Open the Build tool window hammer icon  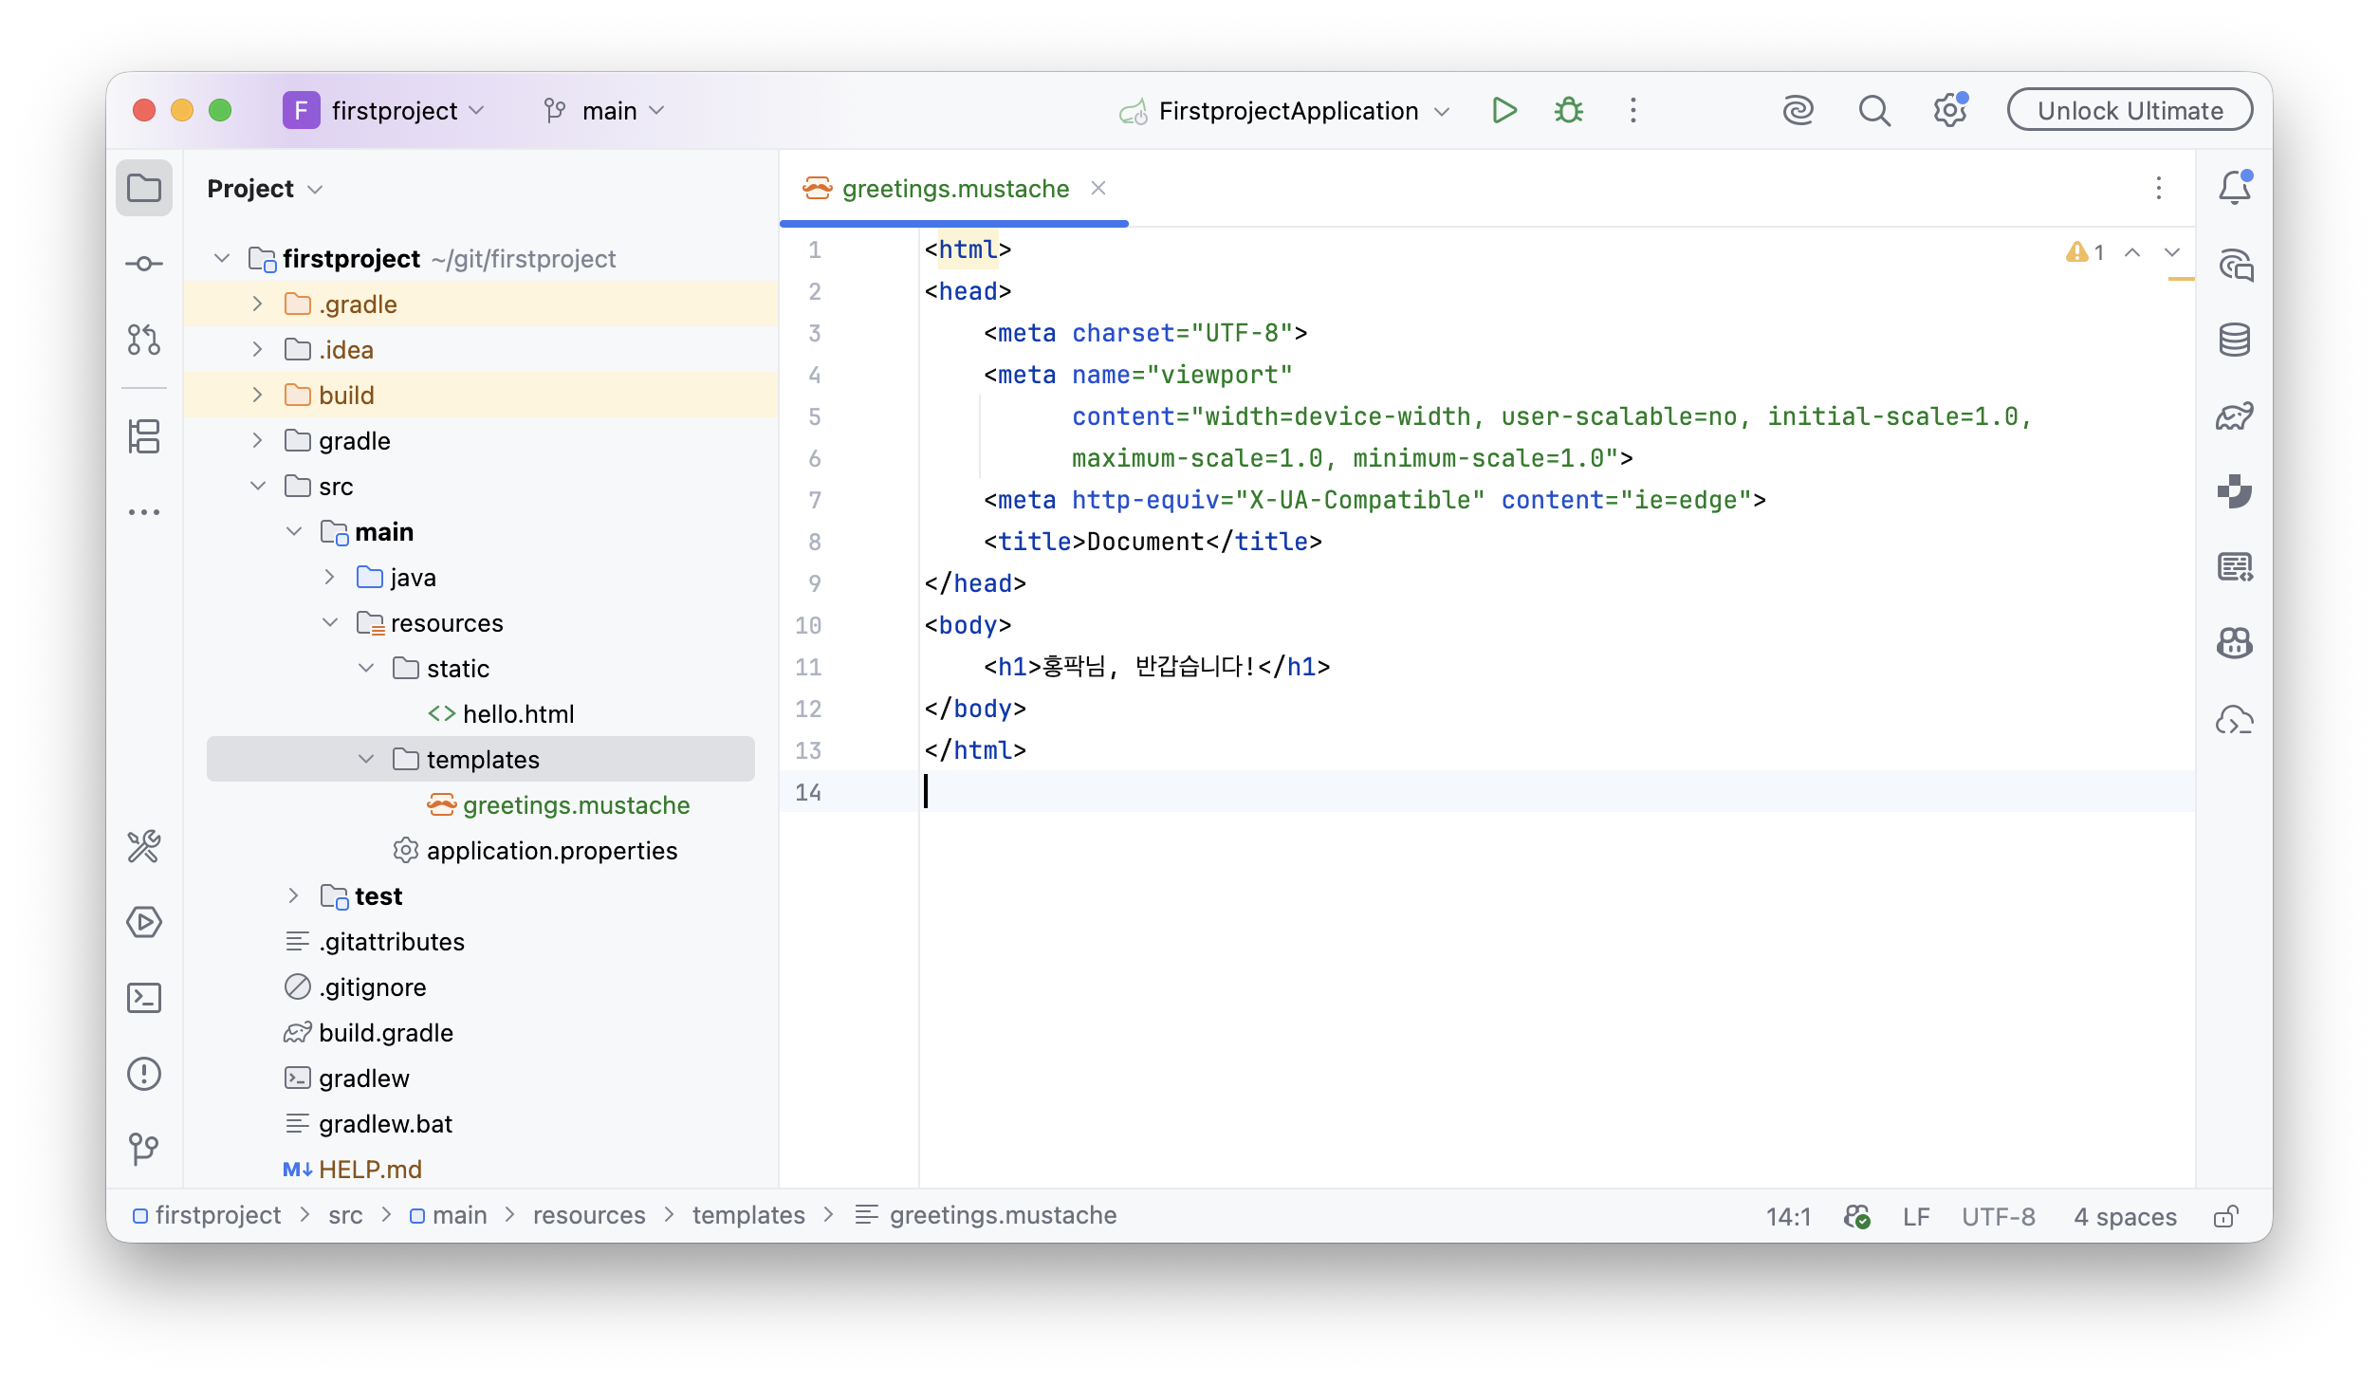pyautogui.click(x=144, y=846)
